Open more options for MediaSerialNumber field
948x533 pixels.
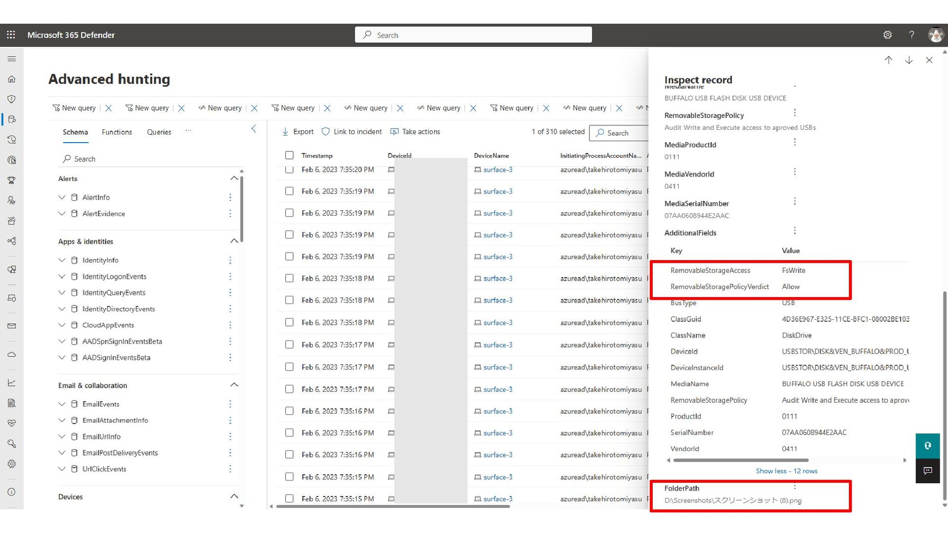[x=795, y=201]
